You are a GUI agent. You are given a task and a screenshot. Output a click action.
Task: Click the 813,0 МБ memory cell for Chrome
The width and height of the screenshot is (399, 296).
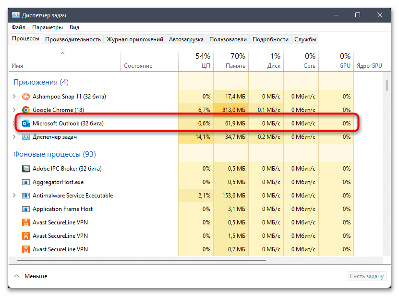pyautogui.click(x=231, y=110)
